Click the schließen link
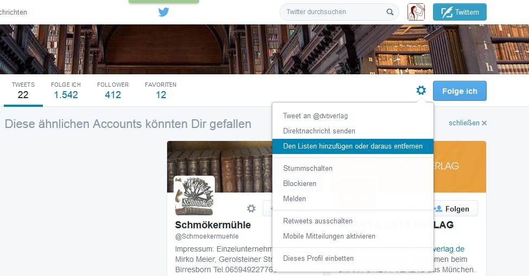The width and height of the screenshot is (529, 276). pos(468,123)
